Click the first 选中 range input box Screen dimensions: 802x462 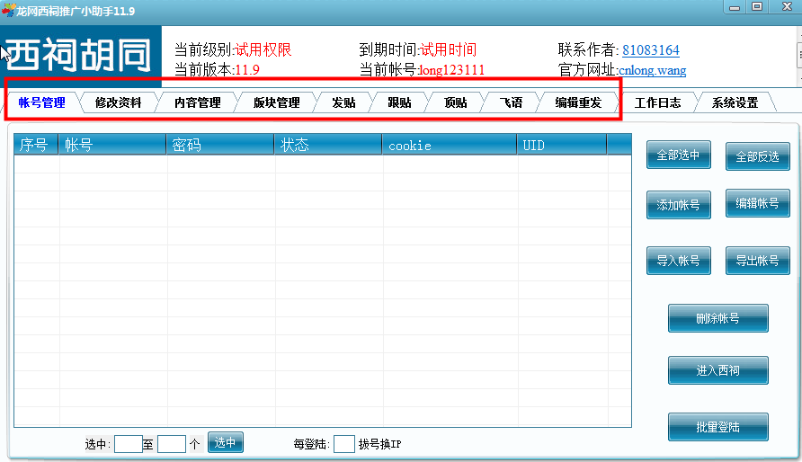128,444
